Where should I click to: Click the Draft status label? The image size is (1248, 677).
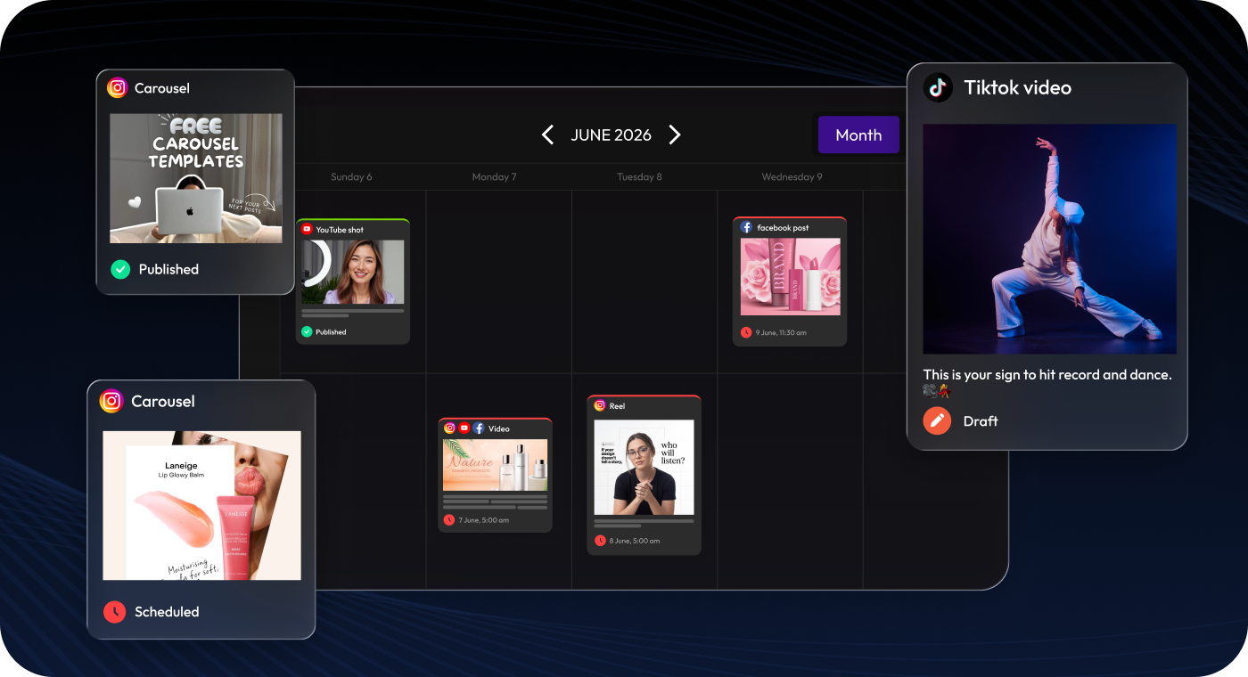coord(981,420)
